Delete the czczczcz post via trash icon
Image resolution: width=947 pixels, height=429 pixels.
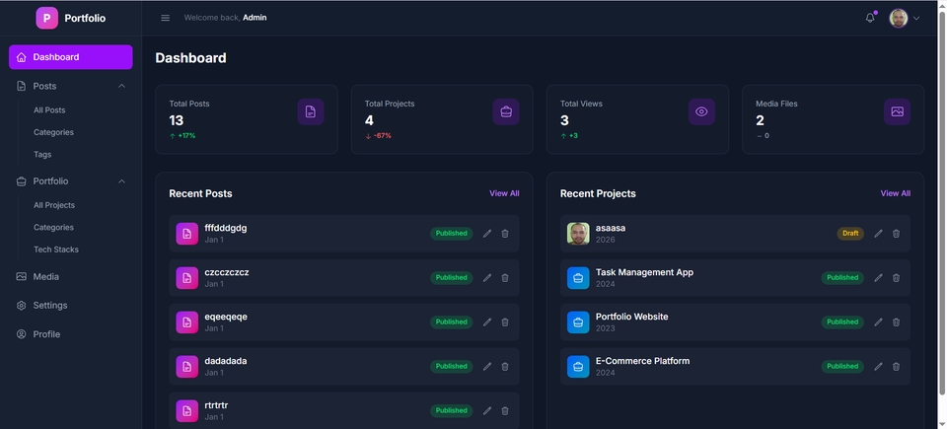click(505, 278)
